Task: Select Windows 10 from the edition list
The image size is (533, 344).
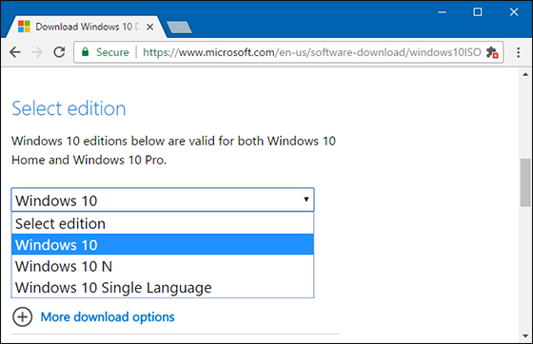Action: pyautogui.click(x=163, y=244)
